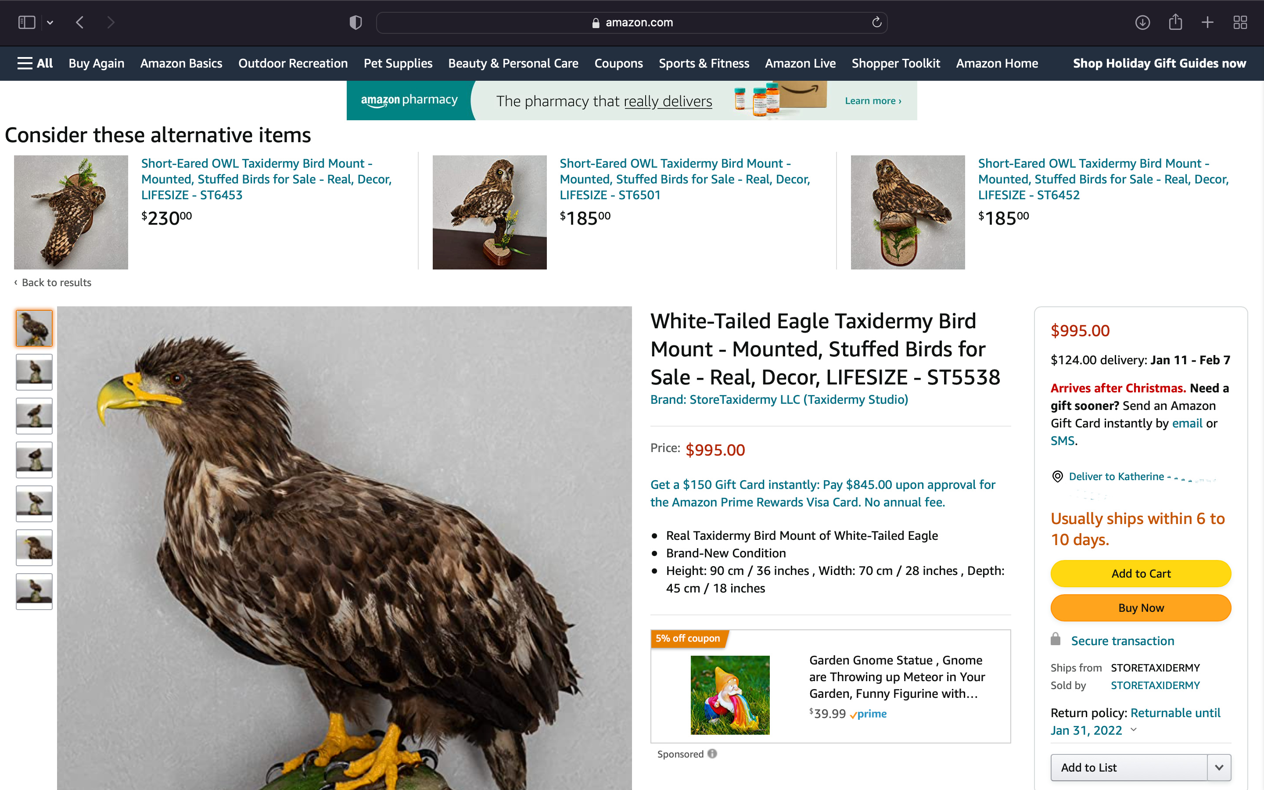Open a new tab with plus icon

1207,22
